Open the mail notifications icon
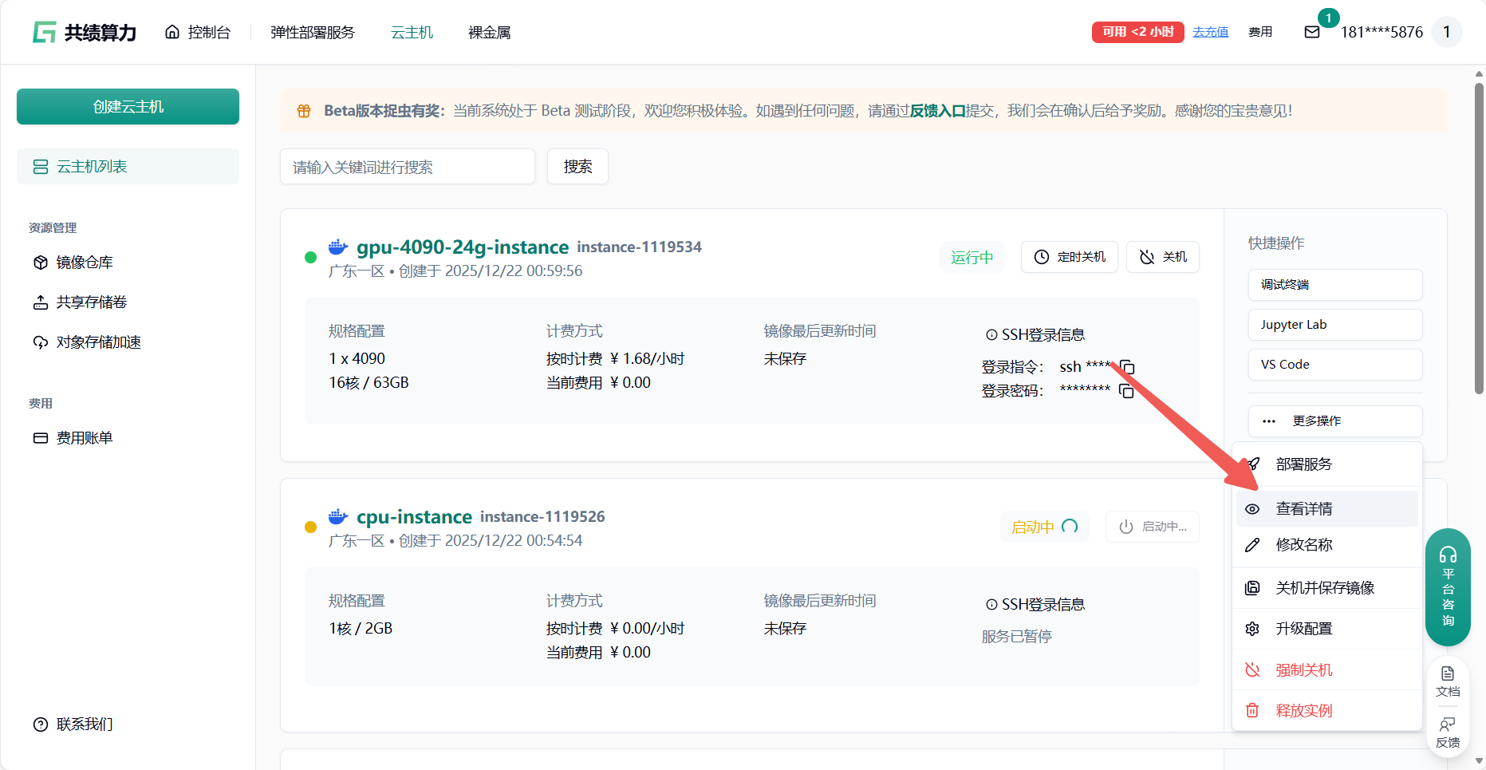Image resolution: width=1486 pixels, height=770 pixels. 1311,32
